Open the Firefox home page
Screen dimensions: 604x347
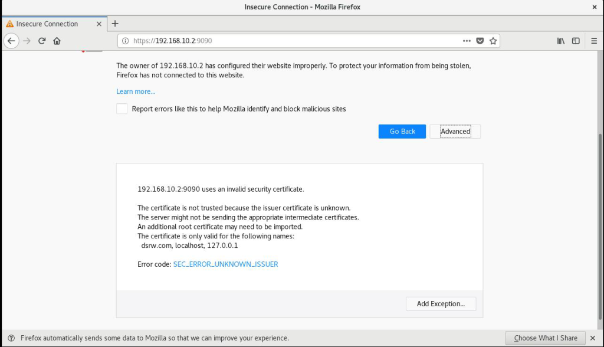click(x=57, y=41)
